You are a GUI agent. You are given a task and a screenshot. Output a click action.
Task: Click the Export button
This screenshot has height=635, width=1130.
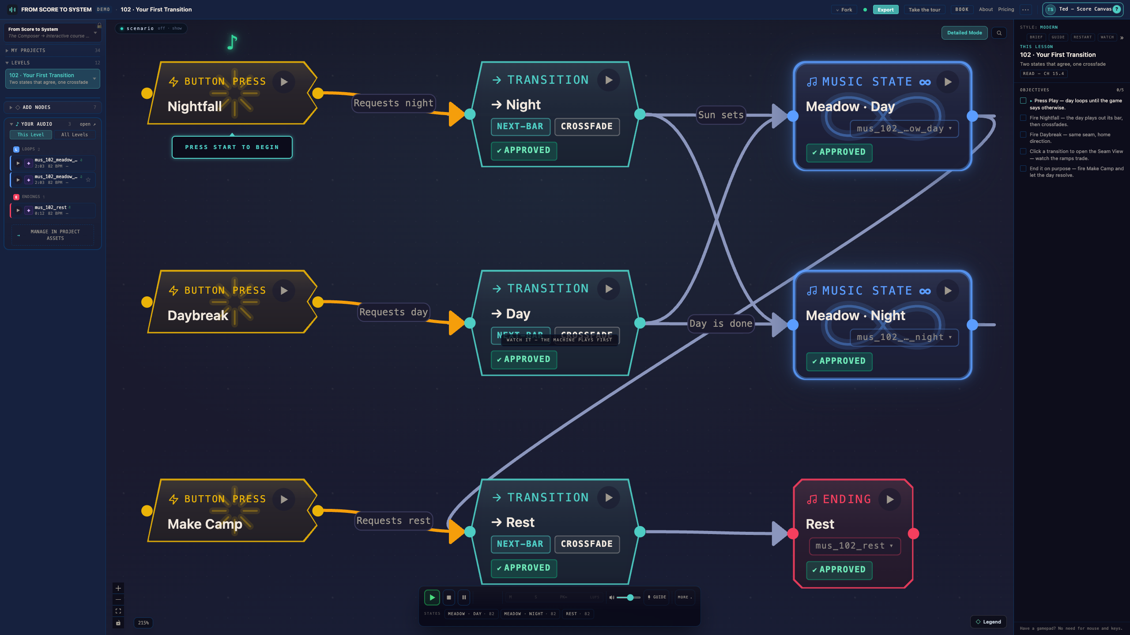click(885, 10)
